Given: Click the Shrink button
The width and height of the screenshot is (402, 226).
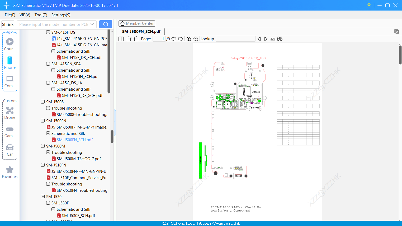Looking at the screenshot, I should tap(8, 24).
